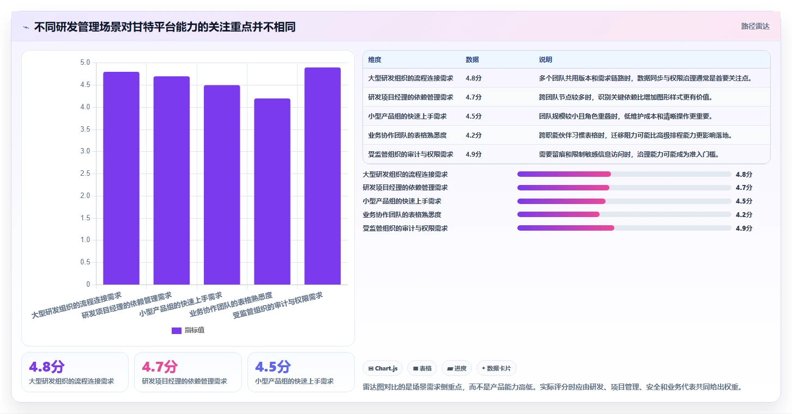Select the 研发项目经理 bar in the bar chart
The image size is (792, 414).
click(172, 180)
